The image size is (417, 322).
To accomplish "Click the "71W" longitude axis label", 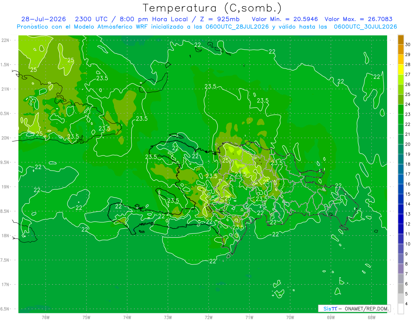I will tap(249, 317).
